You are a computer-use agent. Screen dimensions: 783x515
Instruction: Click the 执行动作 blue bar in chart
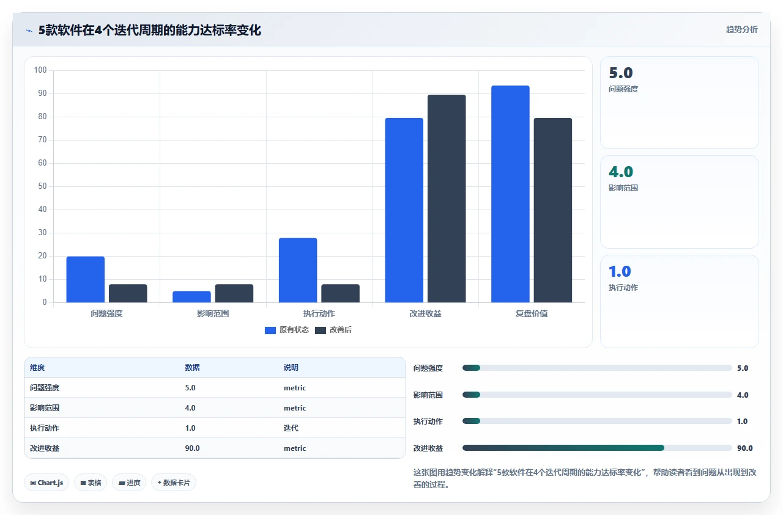(x=298, y=270)
